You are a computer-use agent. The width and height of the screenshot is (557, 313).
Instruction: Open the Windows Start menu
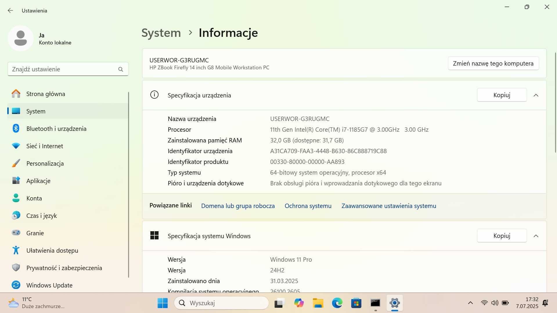163,303
